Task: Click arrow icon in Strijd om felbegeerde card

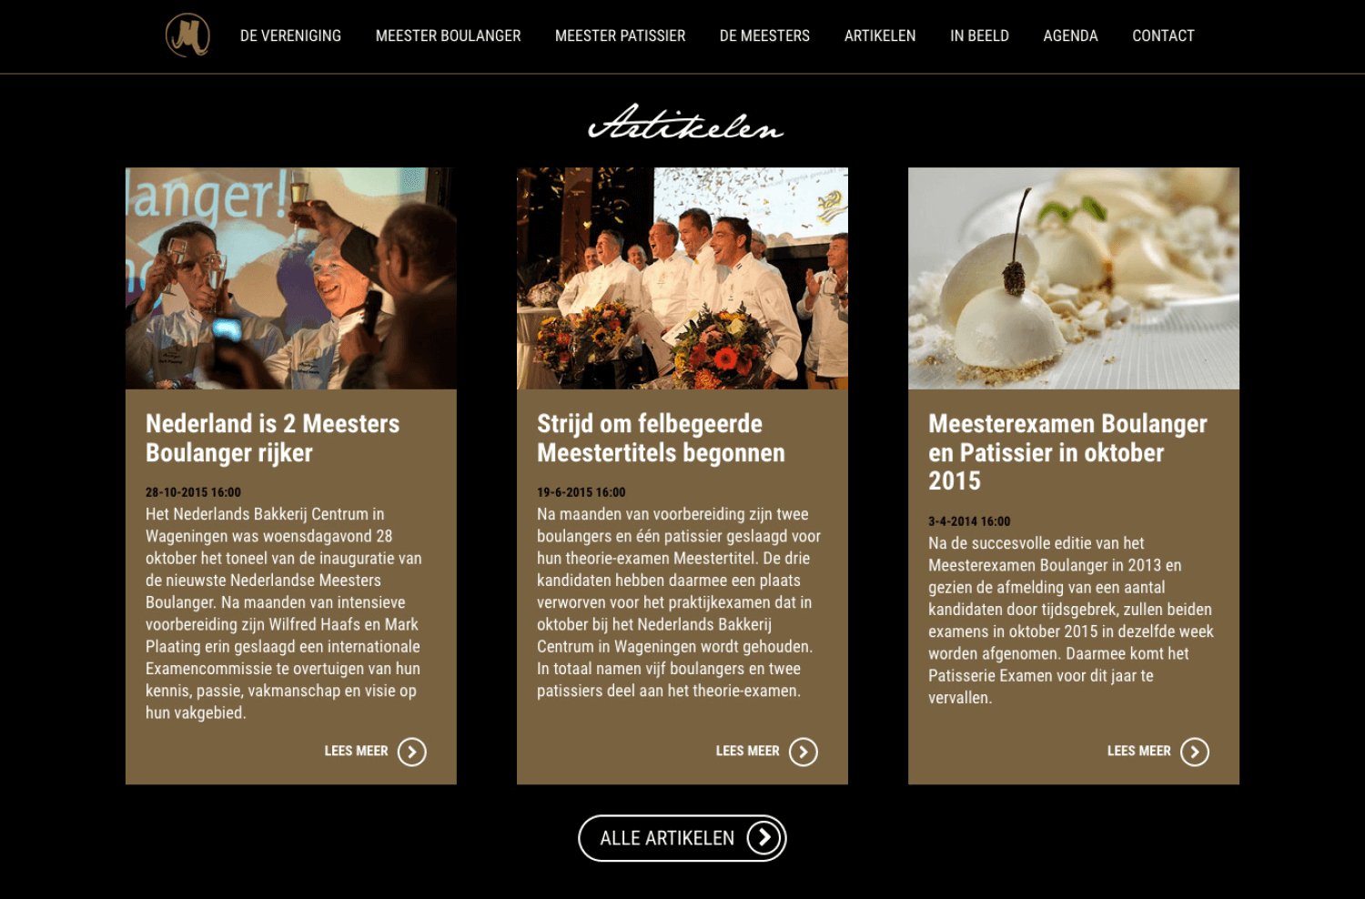Action: pyautogui.click(x=804, y=752)
